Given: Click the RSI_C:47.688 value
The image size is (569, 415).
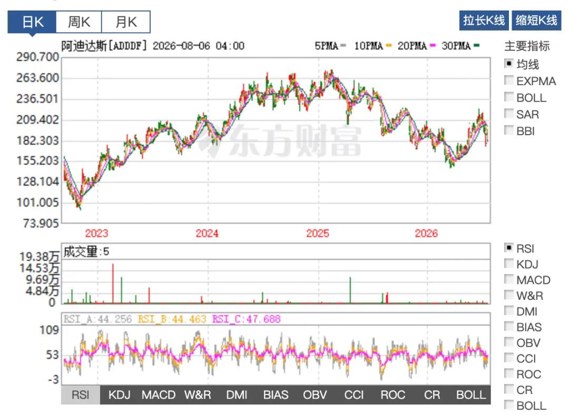Looking at the screenshot, I should coord(247,319).
